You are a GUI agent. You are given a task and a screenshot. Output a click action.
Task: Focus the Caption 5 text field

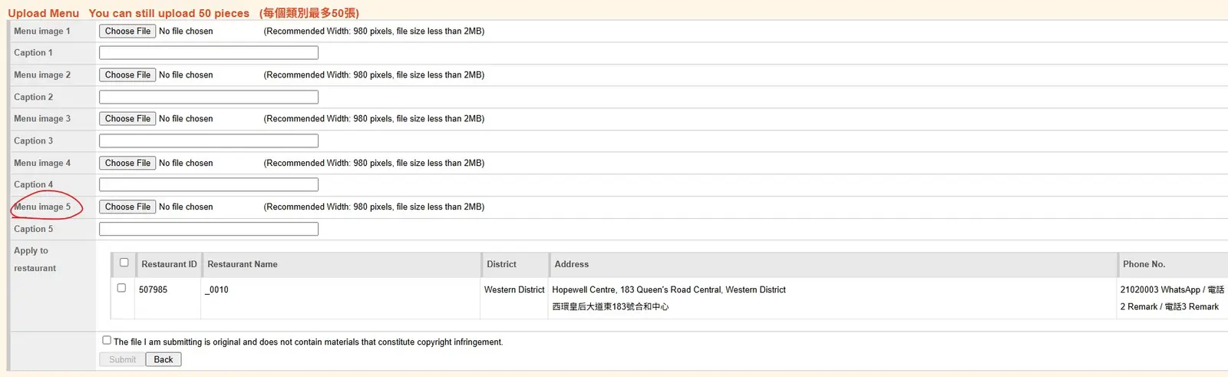[x=209, y=230]
